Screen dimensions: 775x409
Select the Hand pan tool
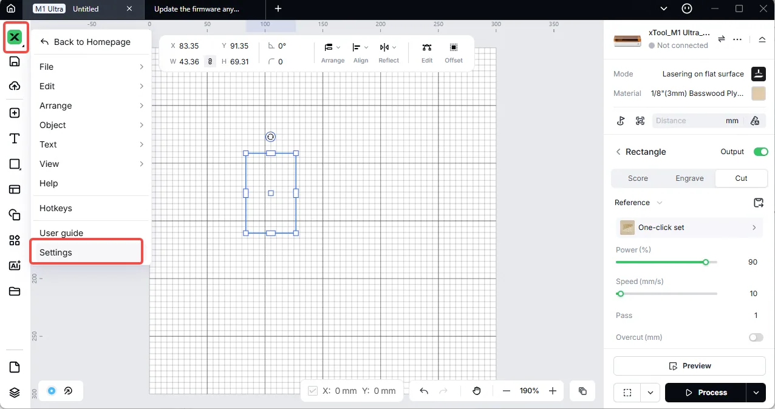[477, 391]
